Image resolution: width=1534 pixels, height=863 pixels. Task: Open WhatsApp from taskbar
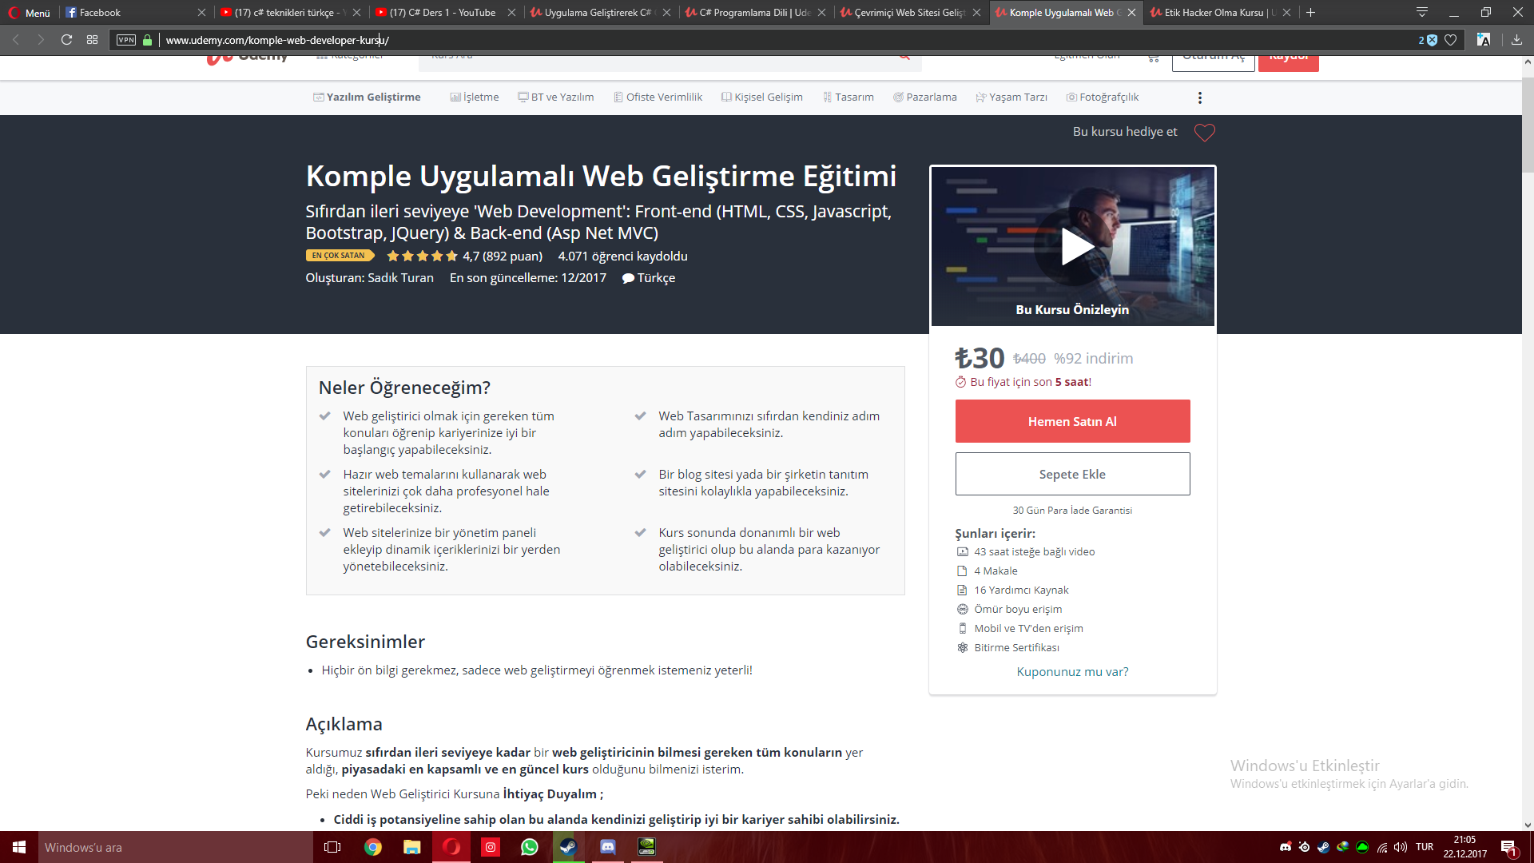click(x=530, y=847)
